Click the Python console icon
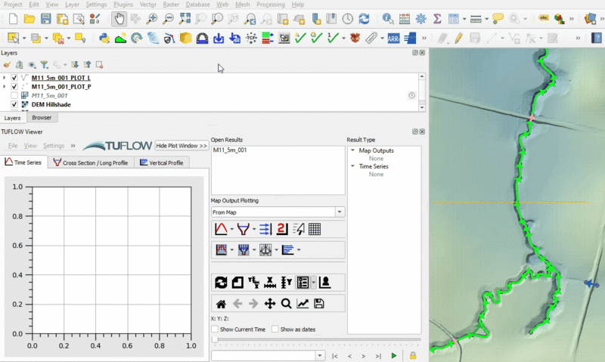 click(x=104, y=37)
